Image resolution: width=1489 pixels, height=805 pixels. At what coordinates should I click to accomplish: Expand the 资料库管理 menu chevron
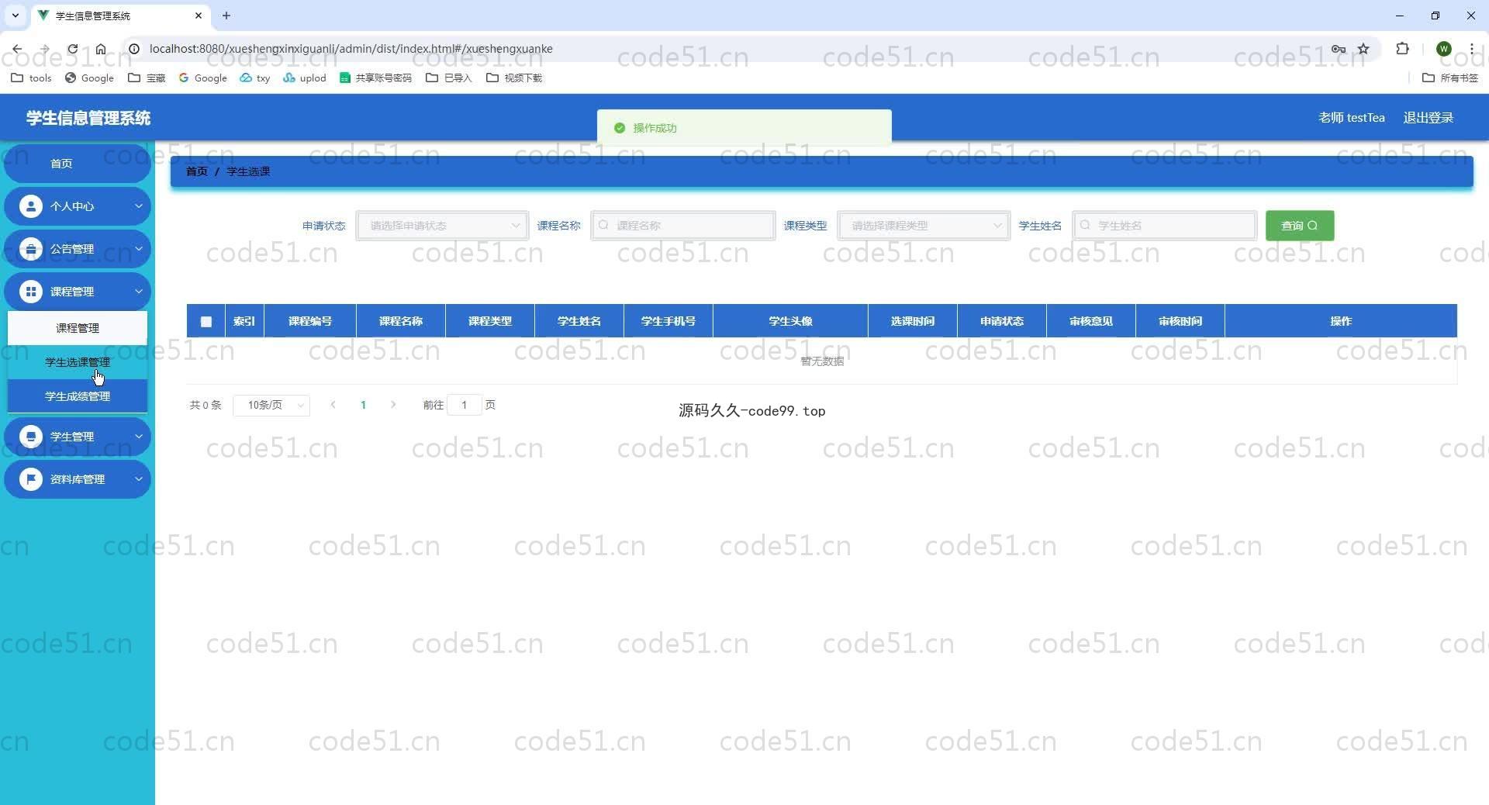pyautogui.click(x=139, y=479)
